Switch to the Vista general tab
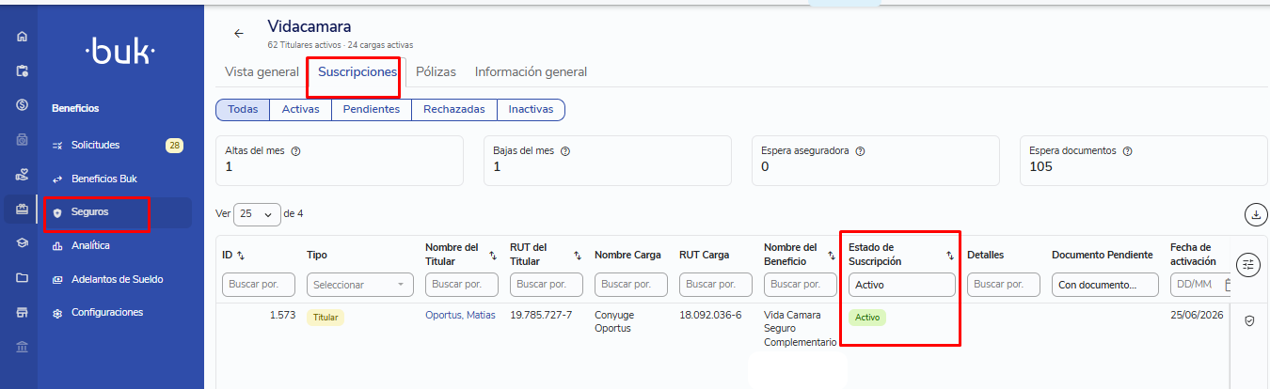The height and width of the screenshot is (389, 1270). click(262, 71)
